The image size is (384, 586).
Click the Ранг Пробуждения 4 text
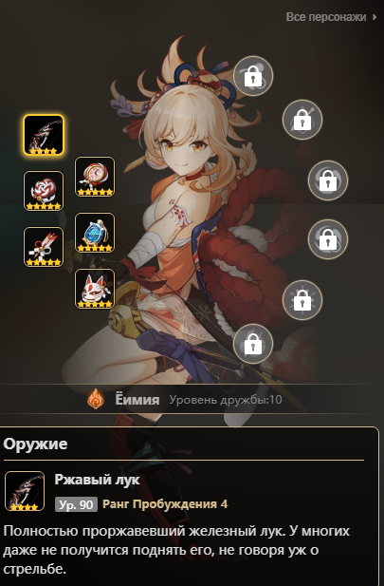point(165,504)
